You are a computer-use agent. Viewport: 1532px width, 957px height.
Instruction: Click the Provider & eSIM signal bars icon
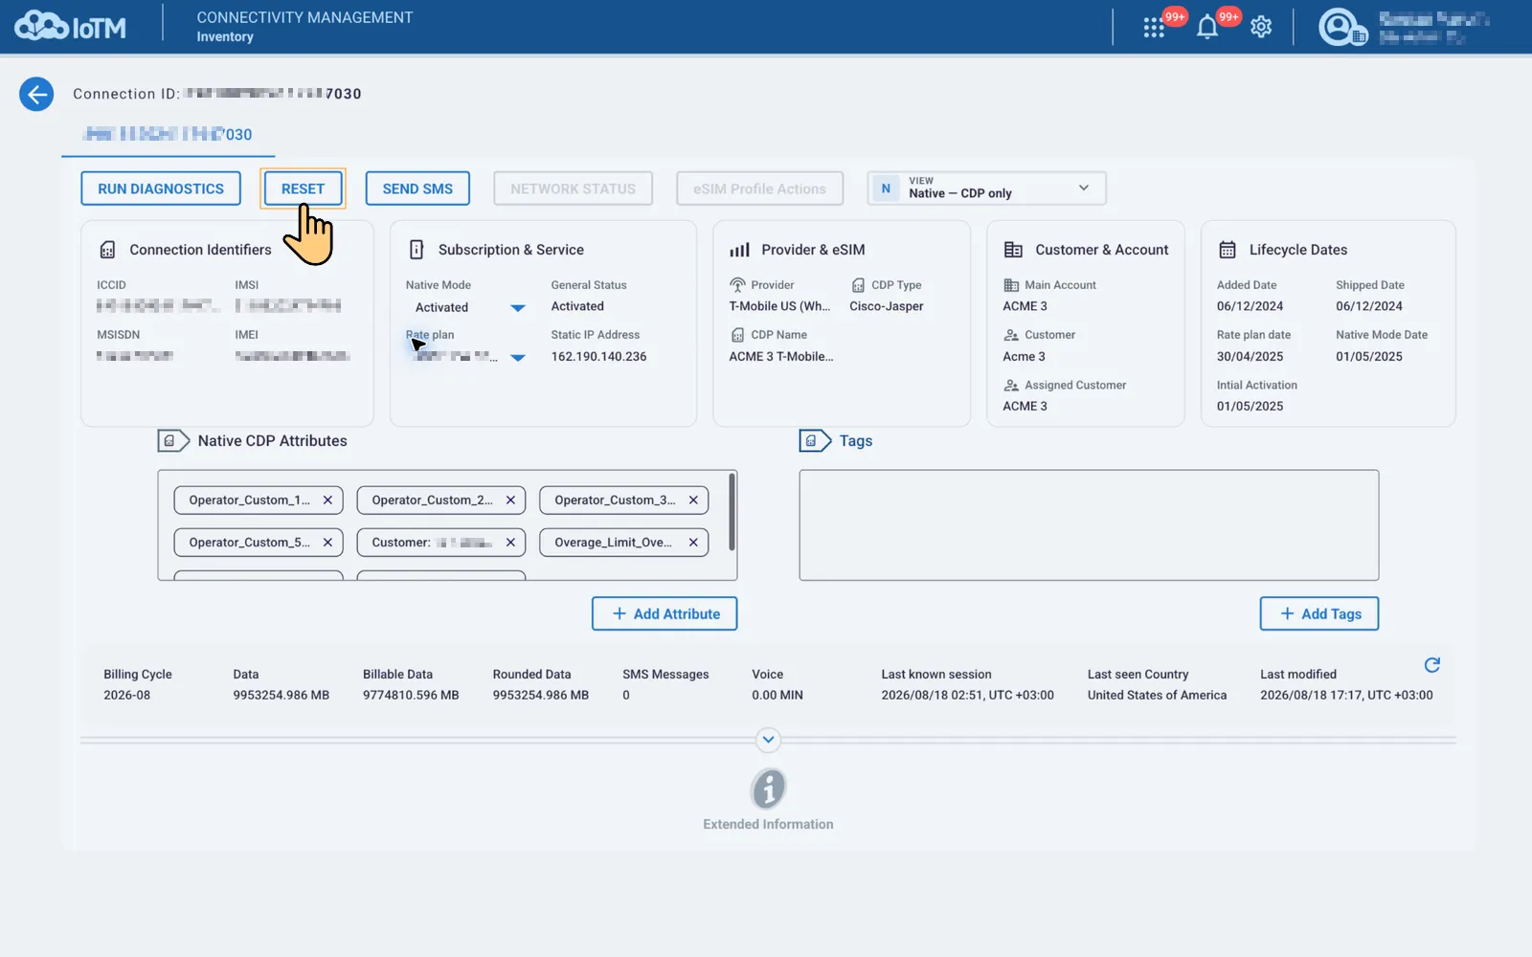pyautogui.click(x=739, y=250)
